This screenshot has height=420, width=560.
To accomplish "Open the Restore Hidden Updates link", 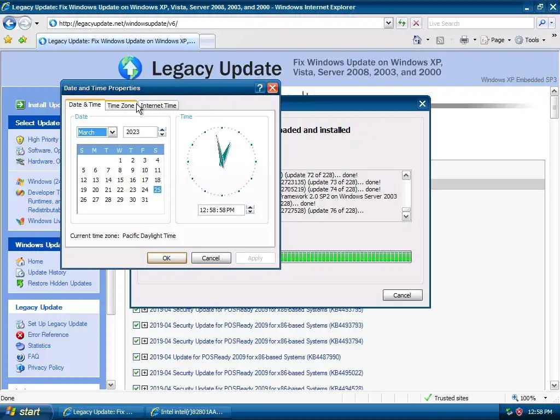I will coord(60,283).
